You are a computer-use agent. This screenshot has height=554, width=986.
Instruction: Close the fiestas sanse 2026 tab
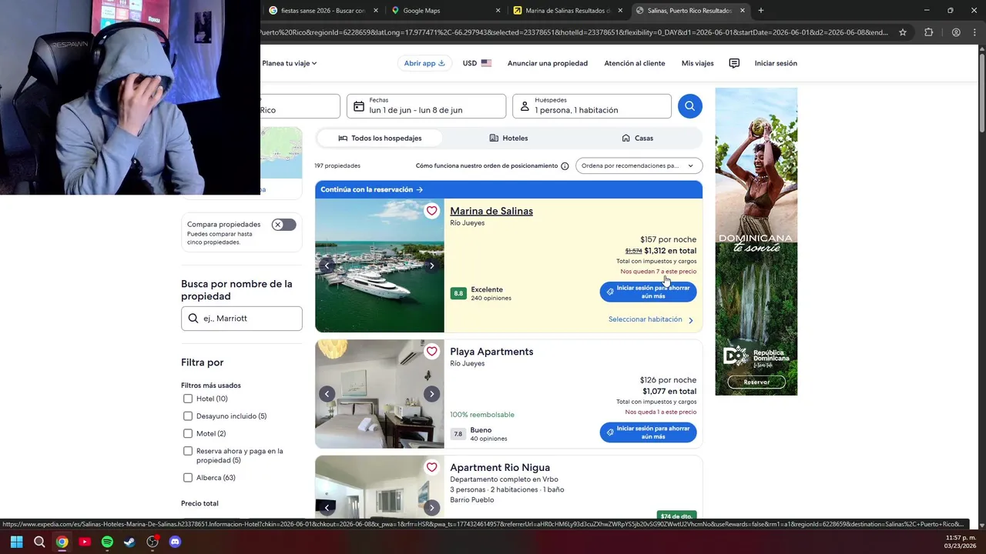tap(376, 11)
